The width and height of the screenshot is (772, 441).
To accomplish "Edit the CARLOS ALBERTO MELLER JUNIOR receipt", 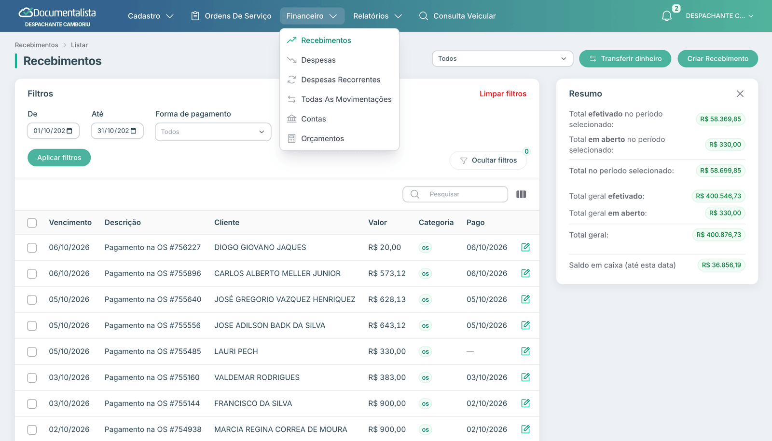I will click(525, 273).
